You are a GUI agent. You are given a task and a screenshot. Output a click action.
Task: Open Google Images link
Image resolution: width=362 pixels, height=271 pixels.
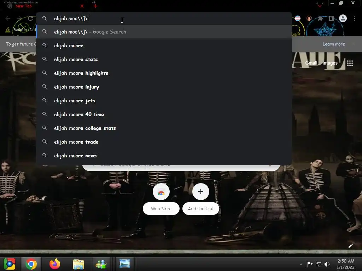[x=330, y=63]
